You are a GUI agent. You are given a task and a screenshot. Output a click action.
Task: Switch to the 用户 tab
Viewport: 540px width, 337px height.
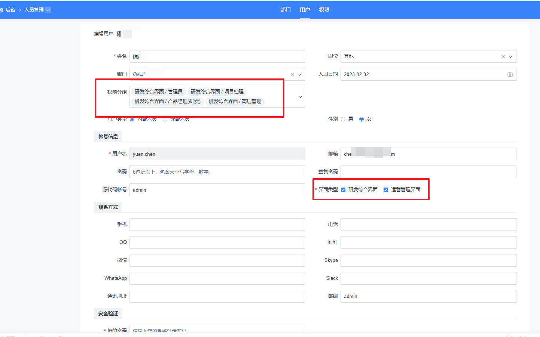point(305,10)
